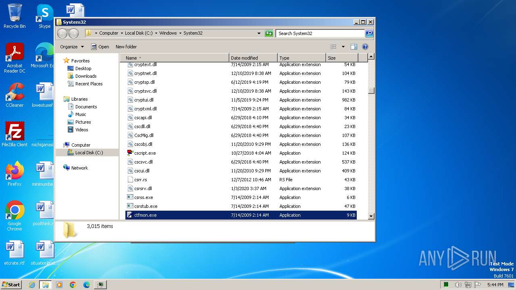Sort files by Date modified column
This screenshot has height=290, width=516.
253,58
